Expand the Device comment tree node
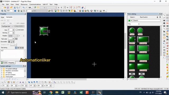The image size is (169, 95). click(x=2, y=75)
